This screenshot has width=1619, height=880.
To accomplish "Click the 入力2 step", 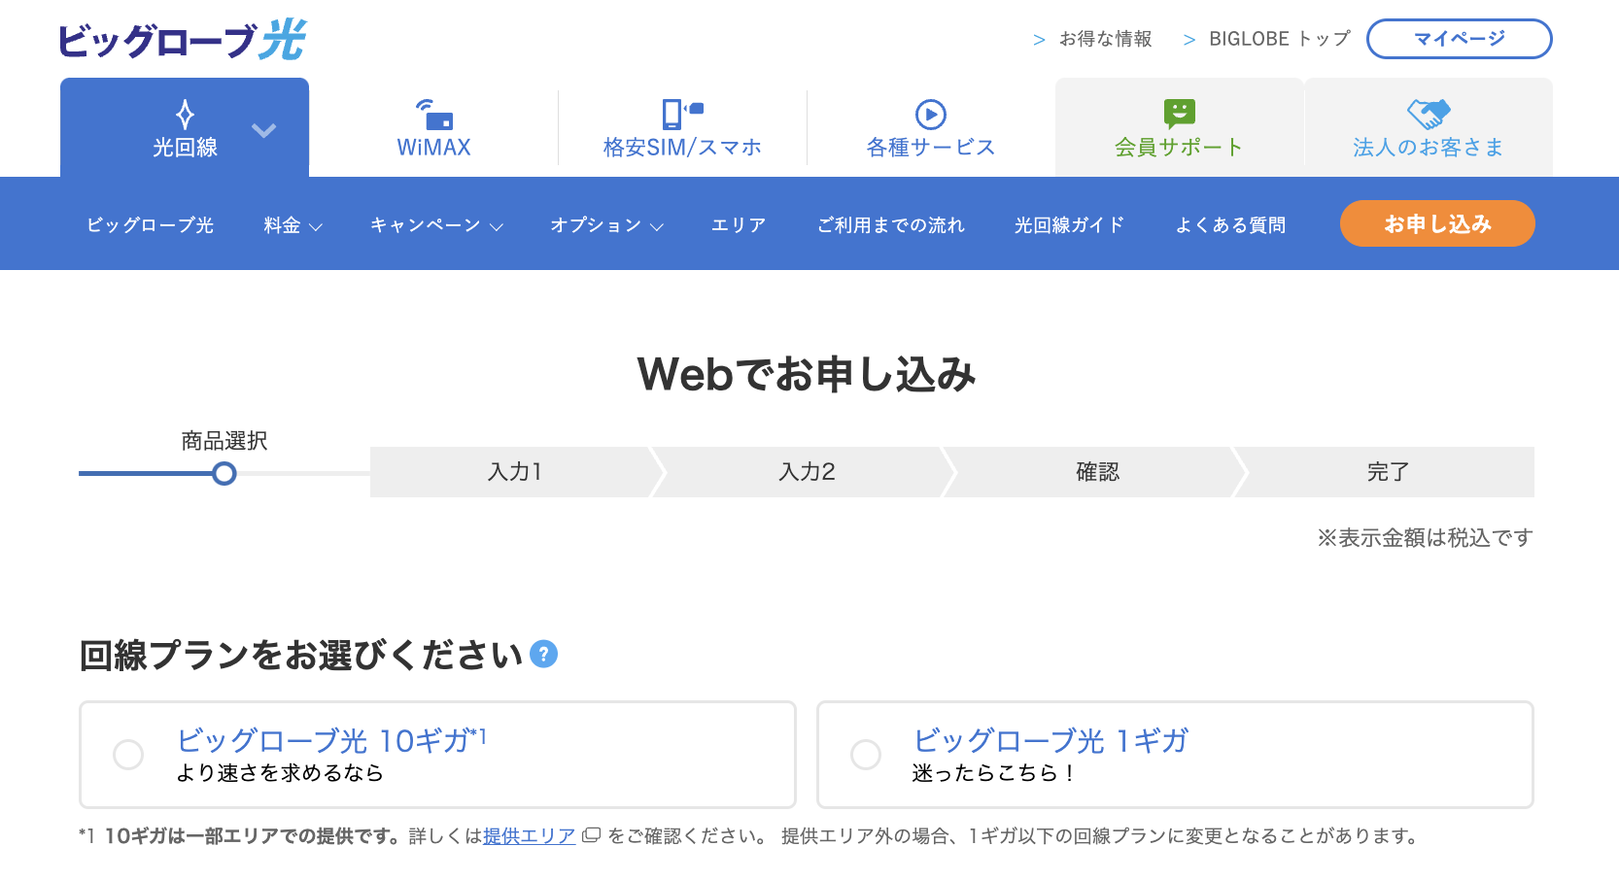I will (807, 472).
